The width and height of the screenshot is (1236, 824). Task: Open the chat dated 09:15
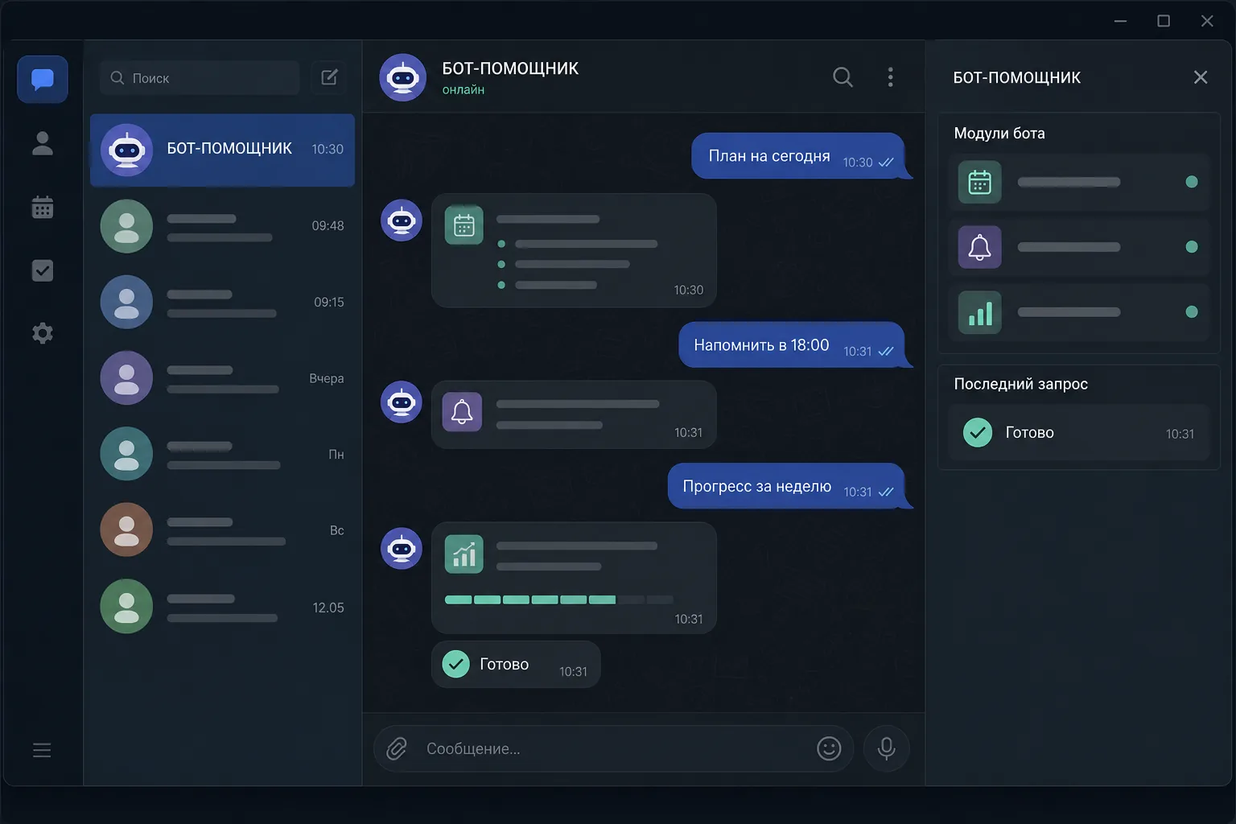pos(222,303)
